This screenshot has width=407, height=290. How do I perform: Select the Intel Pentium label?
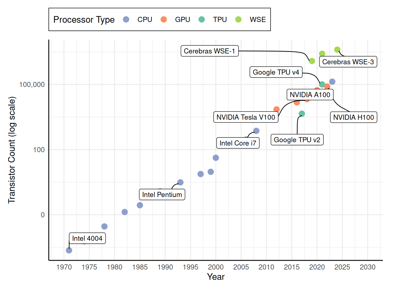(x=162, y=195)
